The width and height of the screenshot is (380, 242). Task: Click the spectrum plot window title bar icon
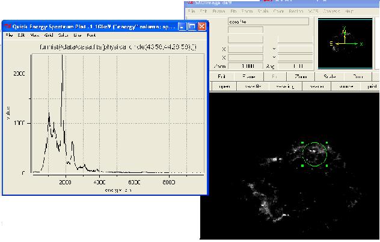point(8,26)
